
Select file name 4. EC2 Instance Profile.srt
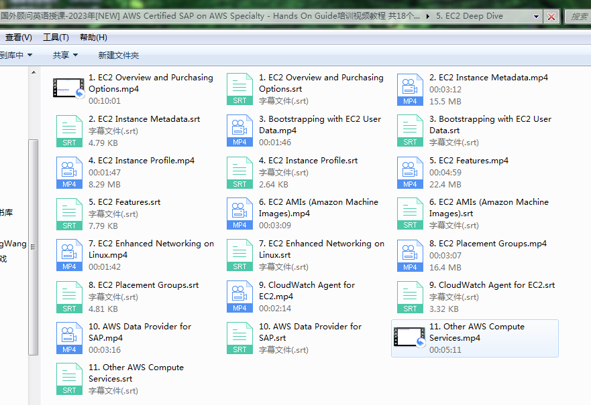pos(308,161)
